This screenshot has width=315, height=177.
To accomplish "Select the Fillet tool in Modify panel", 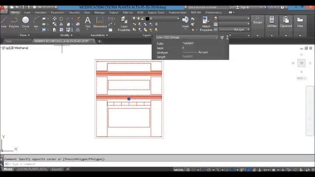I will (68, 24).
